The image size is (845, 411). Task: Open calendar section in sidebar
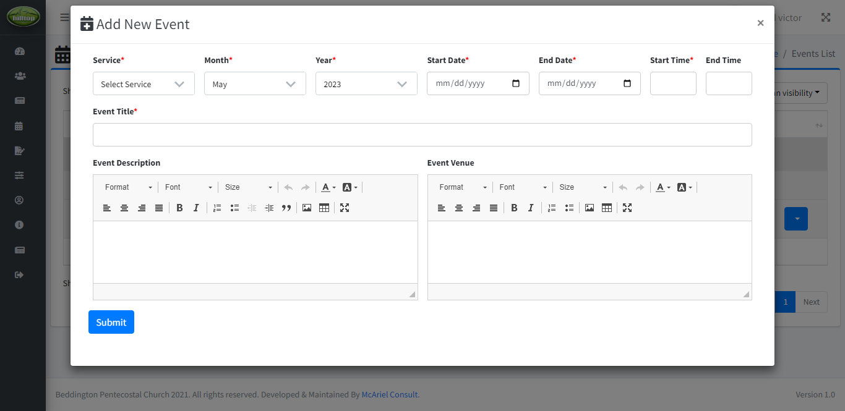tap(19, 125)
